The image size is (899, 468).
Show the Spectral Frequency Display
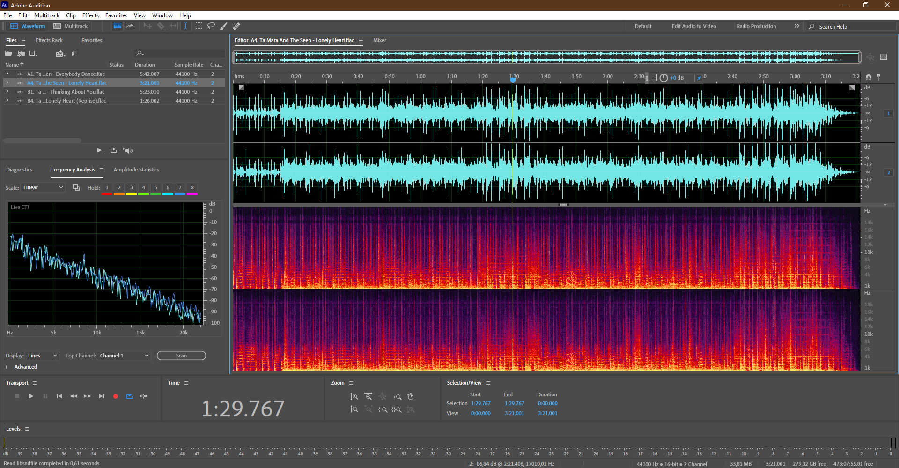coord(118,26)
